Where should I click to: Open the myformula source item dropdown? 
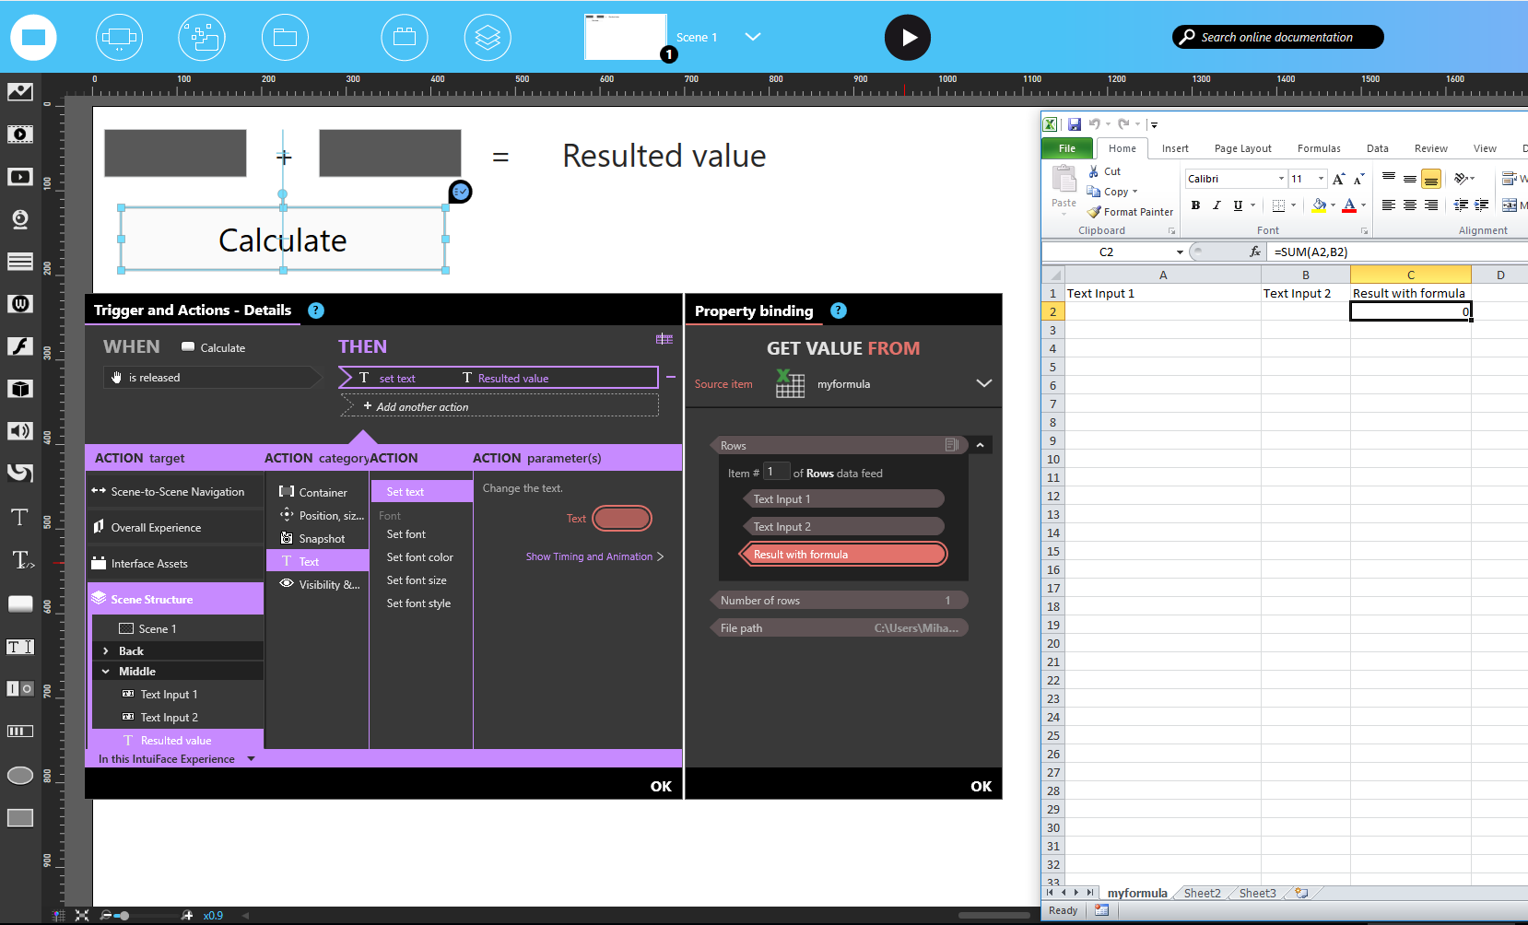point(983,383)
